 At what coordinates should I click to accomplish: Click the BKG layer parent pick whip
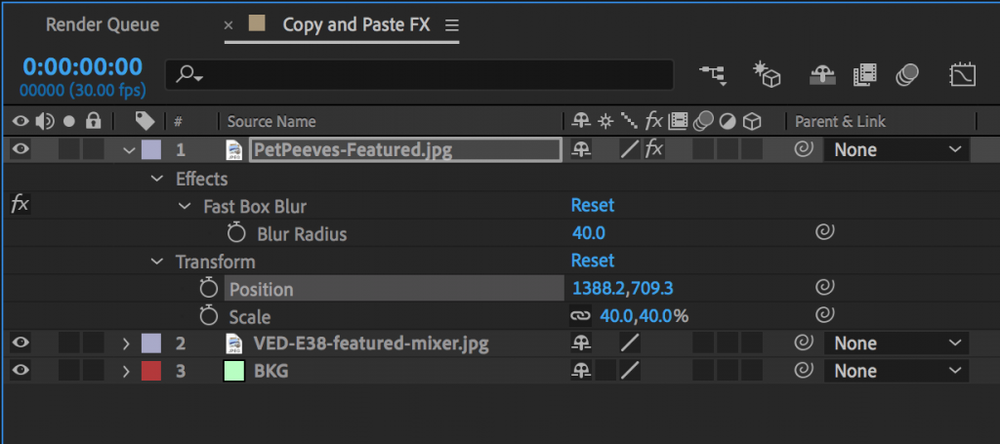click(x=804, y=371)
